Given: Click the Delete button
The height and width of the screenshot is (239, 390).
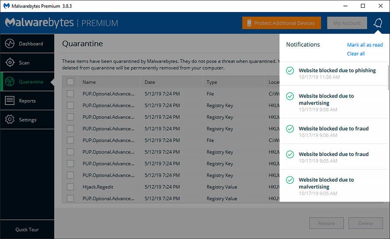Looking at the screenshot, I should coord(366,223).
